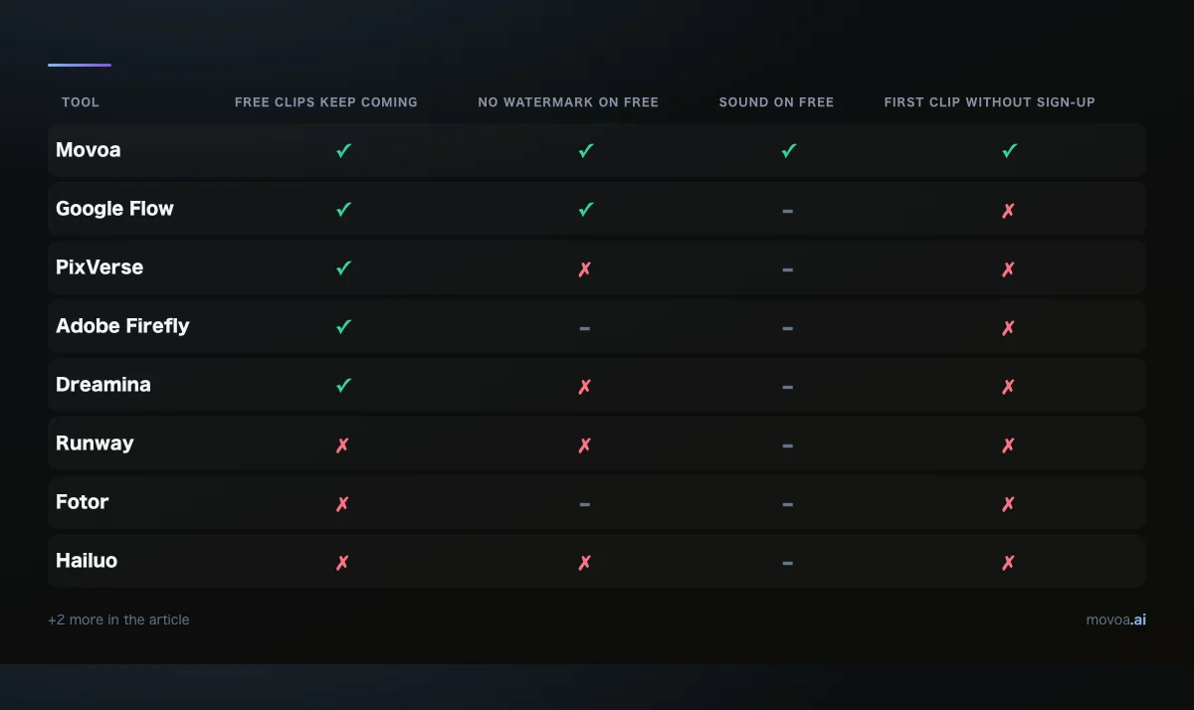Click Adobe Firefly's no watermark dash
Viewport: 1194px width, 710px height.
(x=585, y=328)
